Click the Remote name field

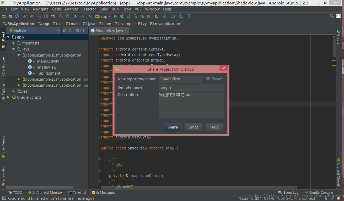(x=191, y=87)
